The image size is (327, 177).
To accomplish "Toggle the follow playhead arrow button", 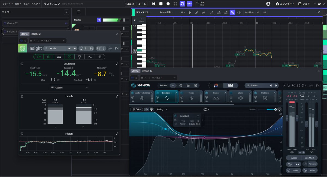I will pos(190,4).
